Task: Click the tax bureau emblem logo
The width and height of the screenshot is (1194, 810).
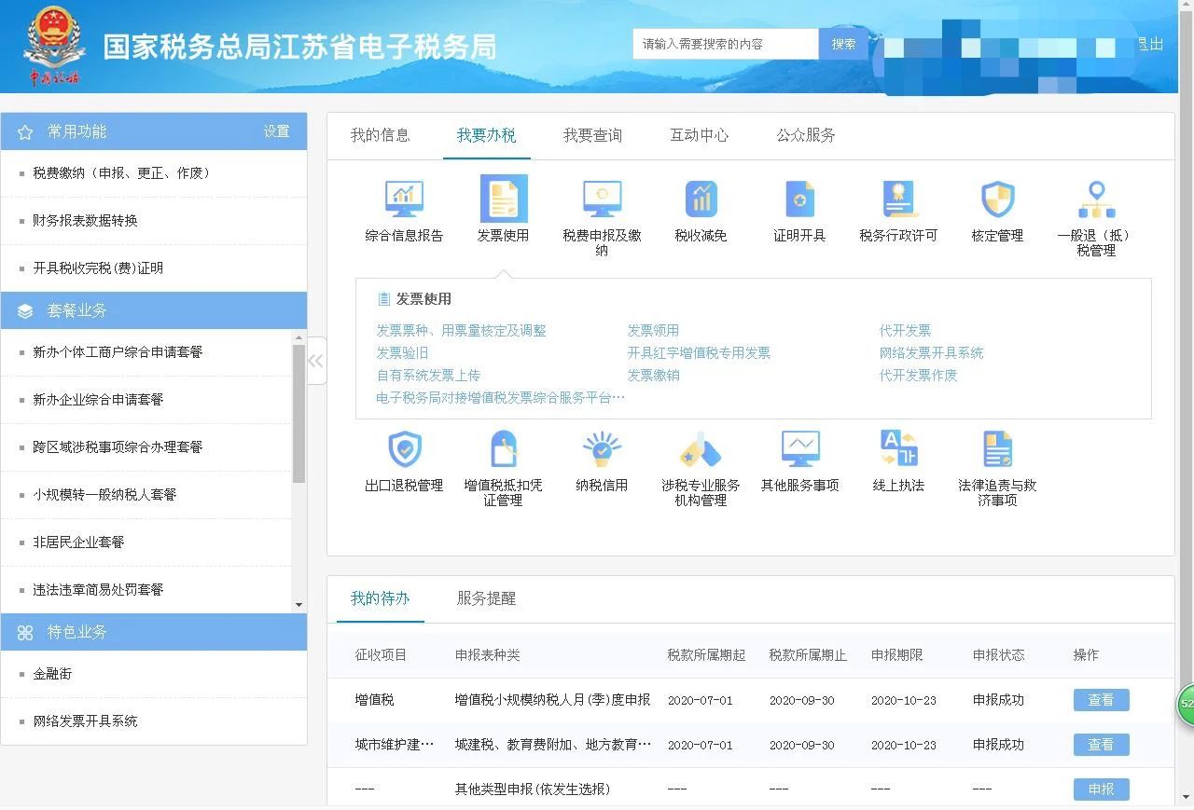Action: coord(54,46)
